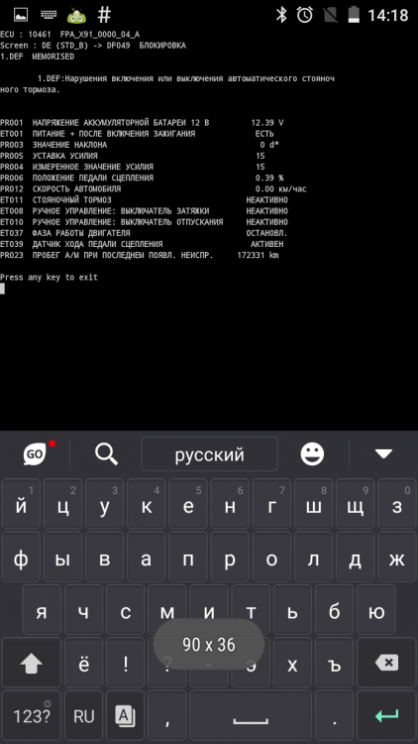Tap the щ key
Screen dimensions: 418x744
tap(355, 504)
